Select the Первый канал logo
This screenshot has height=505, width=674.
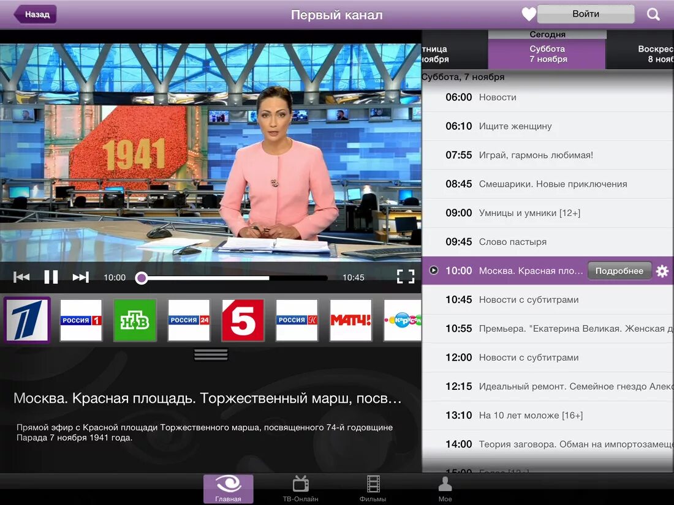click(27, 320)
